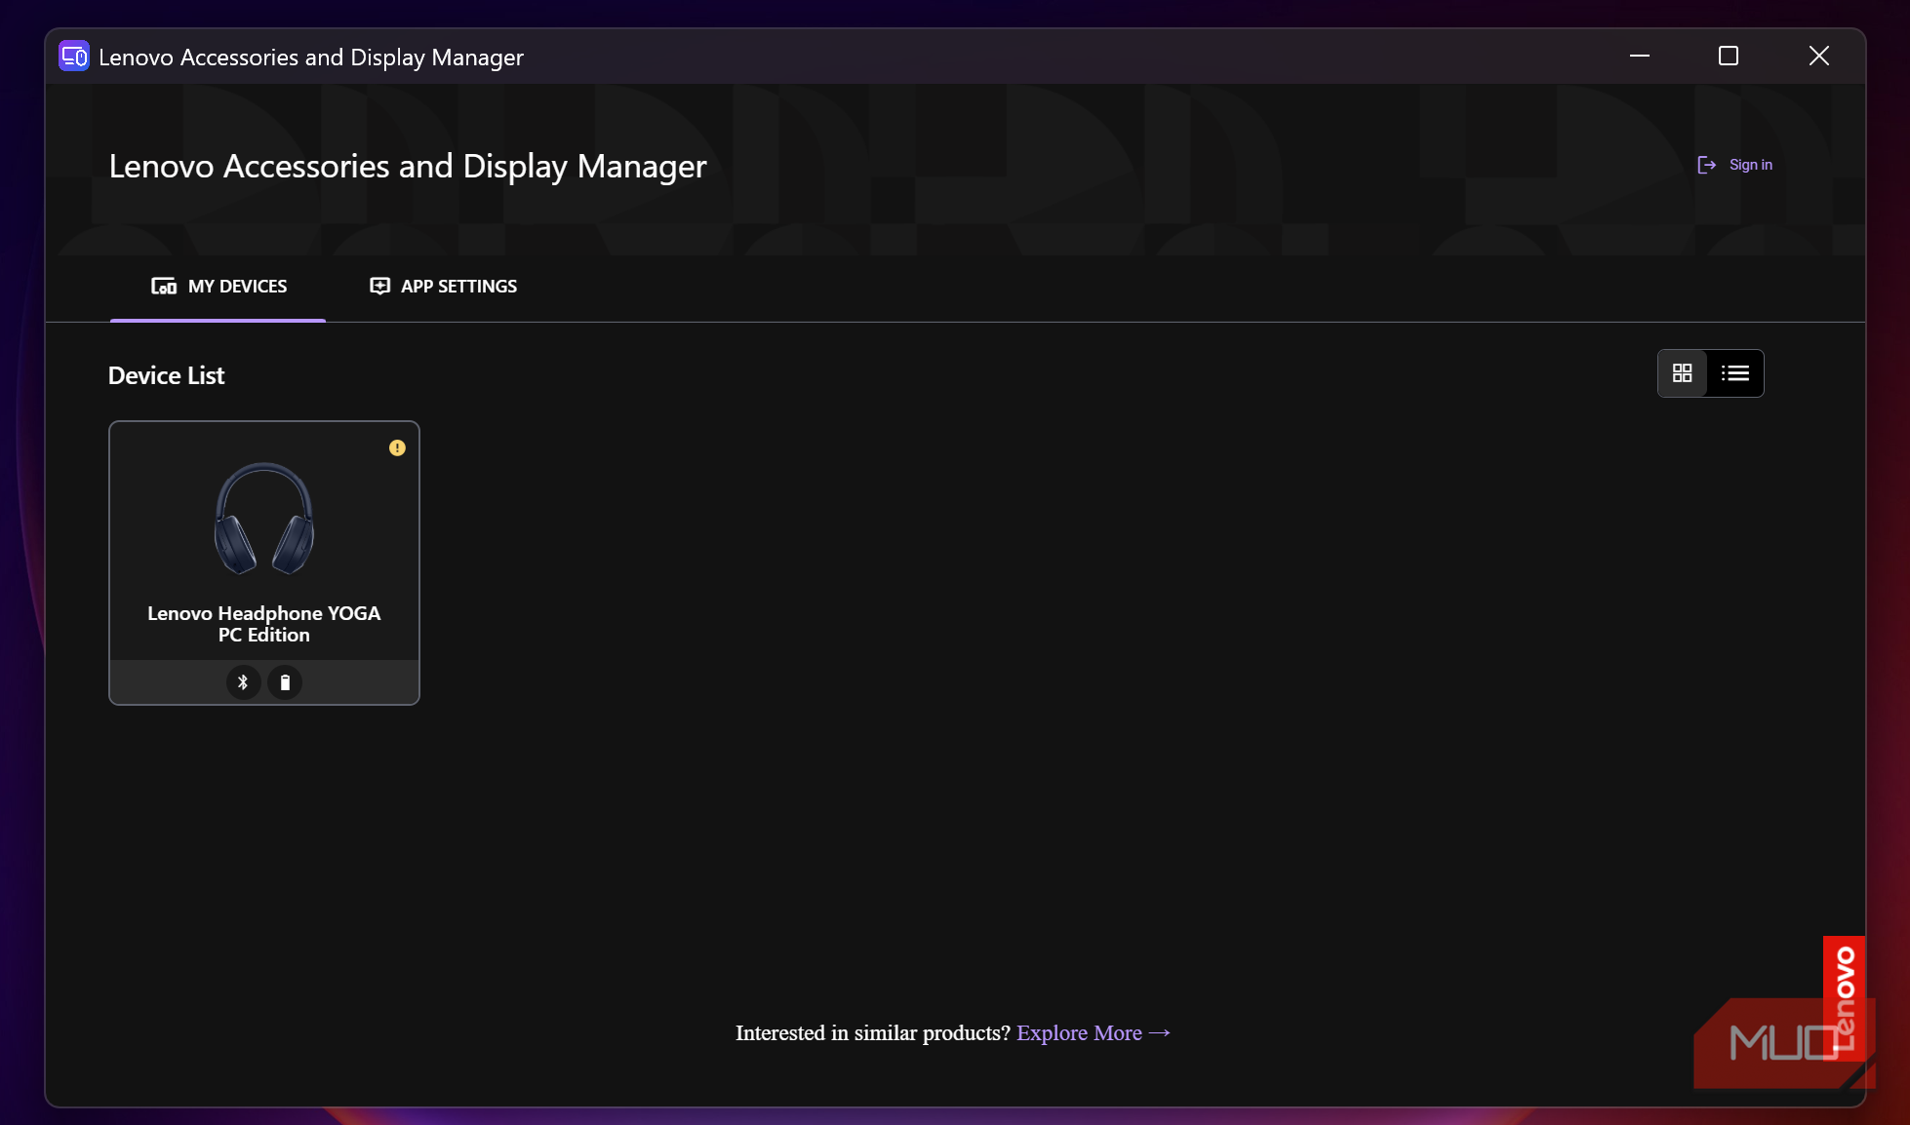This screenshot has width=1910, height=1125.
Task: Open the APP SETTINGS tab
Action: pos(444,287)
